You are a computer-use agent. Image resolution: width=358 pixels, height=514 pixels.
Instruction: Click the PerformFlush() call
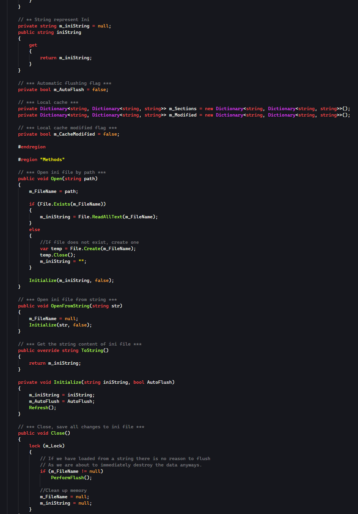71,478
